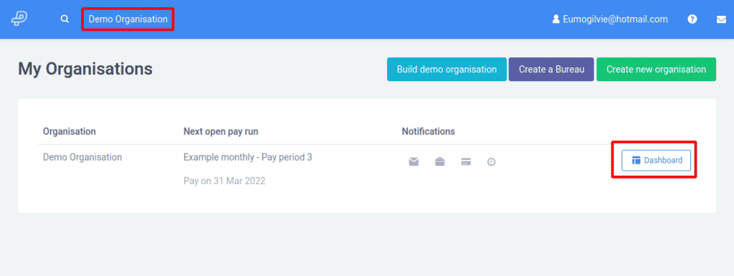Image resolution: width=734 pixels, height=276 pixels.
Task: Click Create new organisation button
Action: coord(657,70)
